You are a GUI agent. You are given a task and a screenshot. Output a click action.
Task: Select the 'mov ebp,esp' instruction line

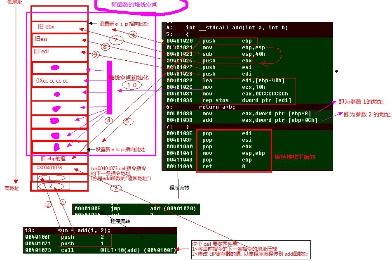coord(233,47)
